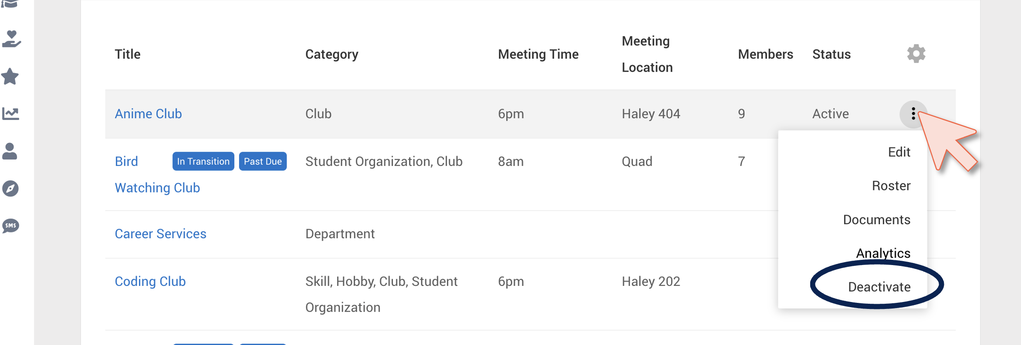Open the analytics chart sidebar icon
Image resolution: width=1021 pixels, height=345 pixels.
[x=10, y=114]
